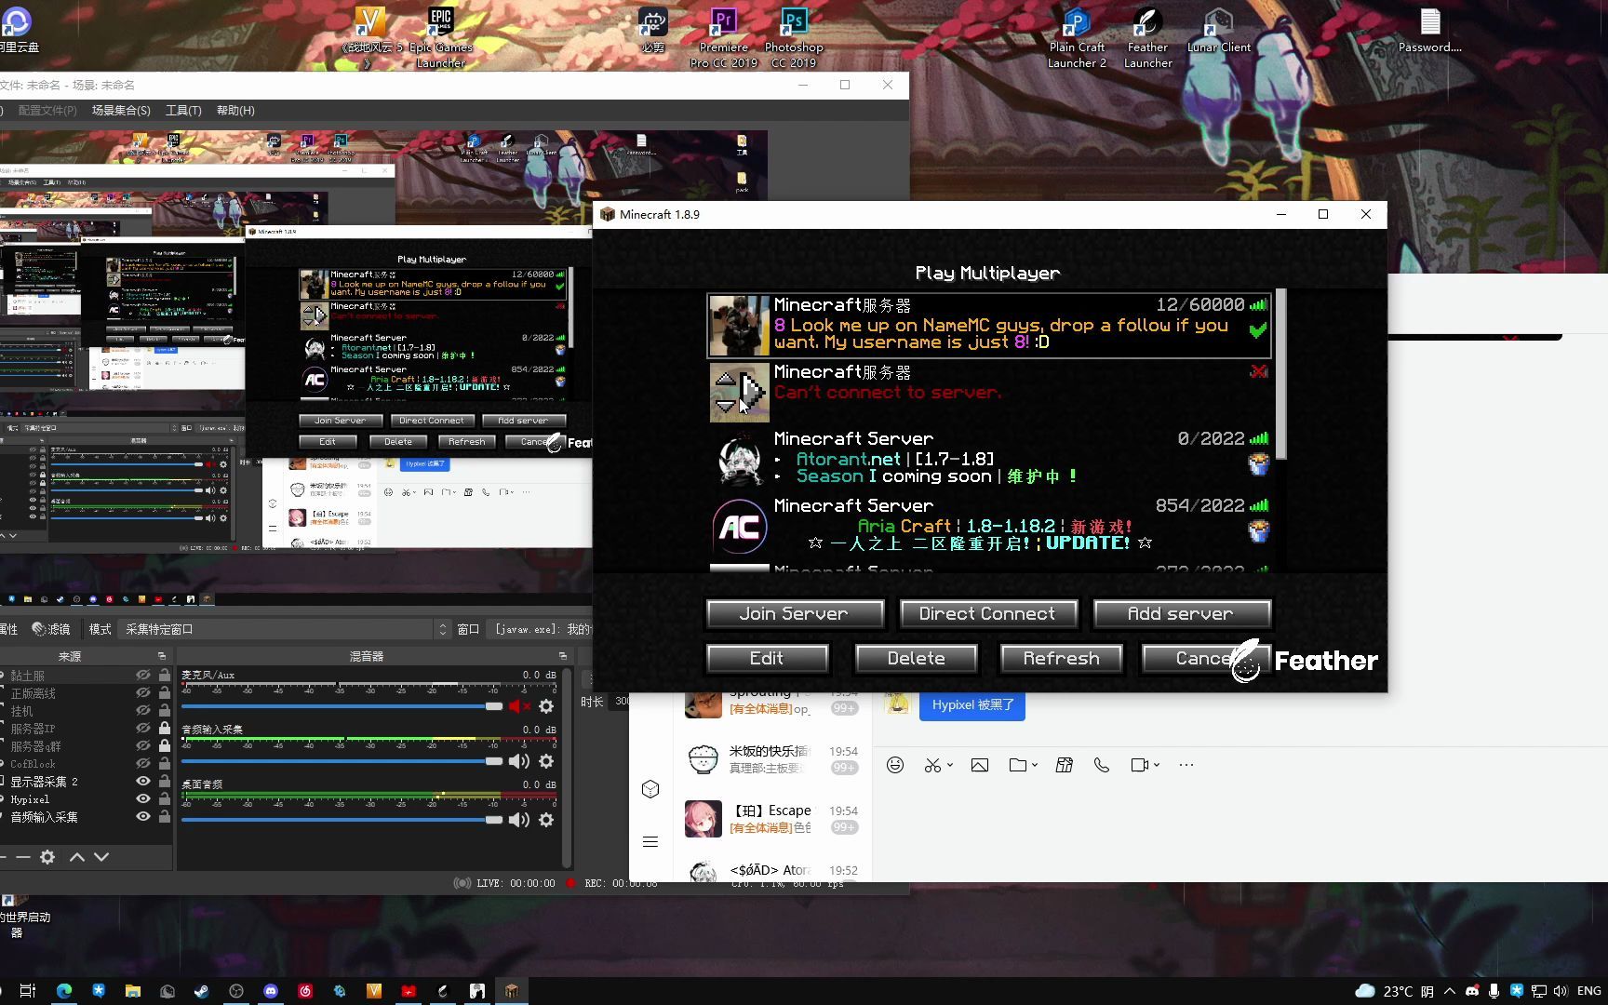The height and width of the screenshot is (1005, 1608).
Task: Start a video call from chat toolbar
Action: coord(1140,765)
